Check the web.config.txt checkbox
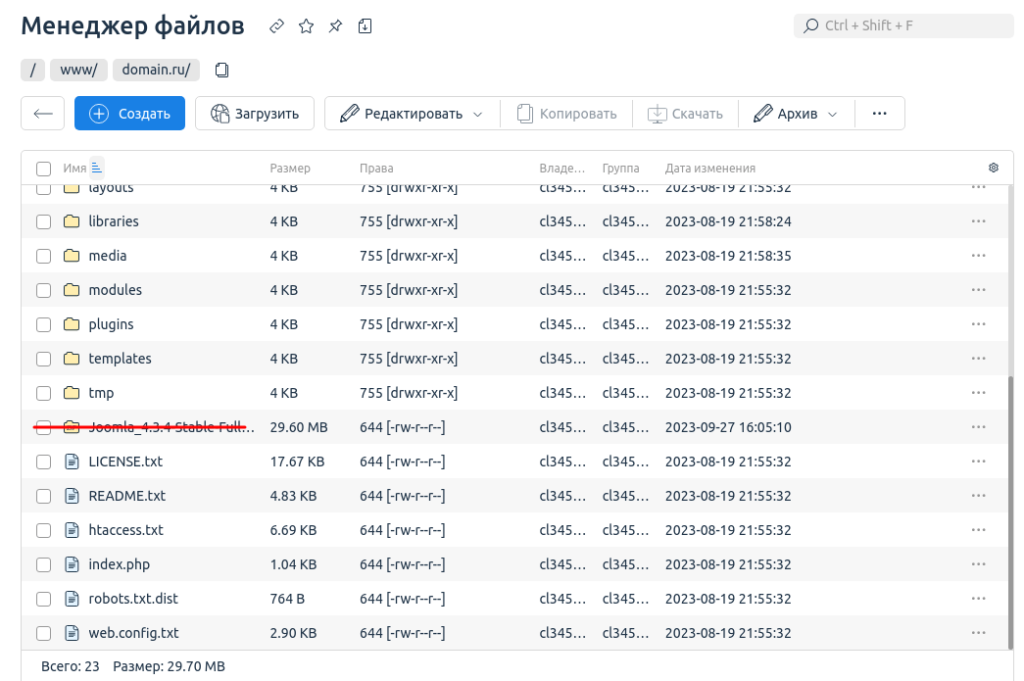This screenshot has height=681, width=1024. click(x=44, y=633)
